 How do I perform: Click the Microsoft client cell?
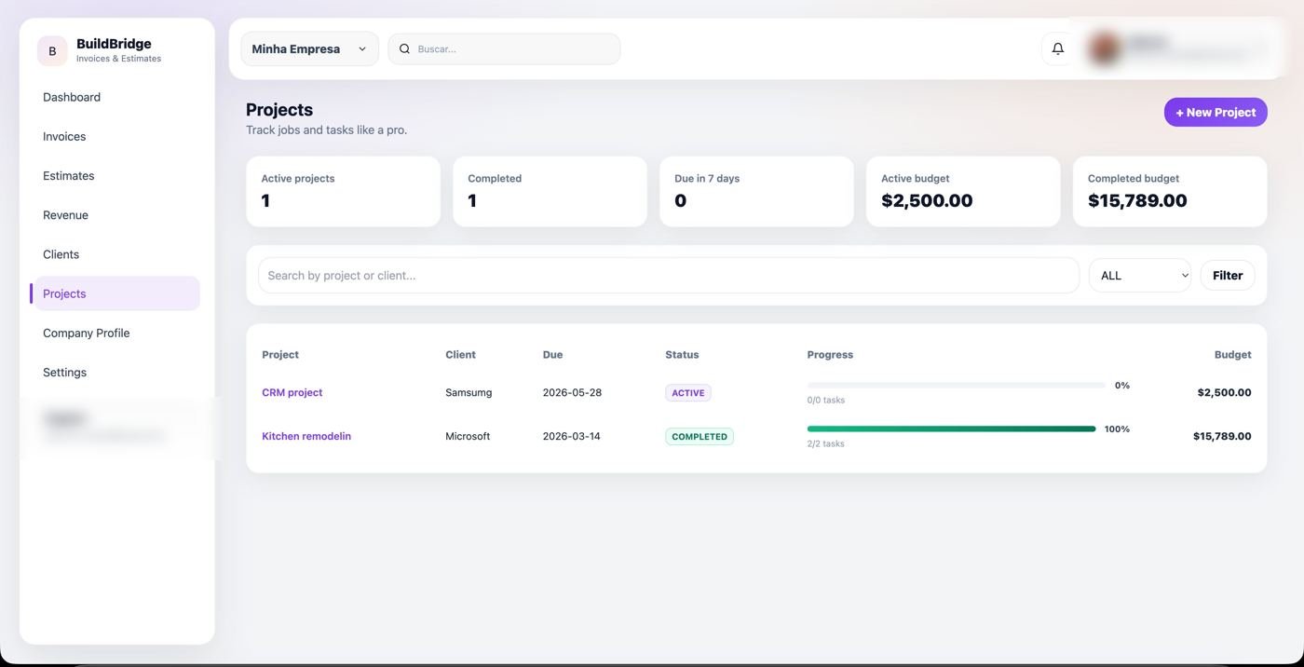click(468, 436)
